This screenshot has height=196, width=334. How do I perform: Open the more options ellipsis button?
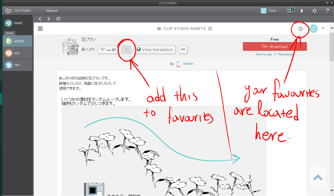[x=183, y=50]
